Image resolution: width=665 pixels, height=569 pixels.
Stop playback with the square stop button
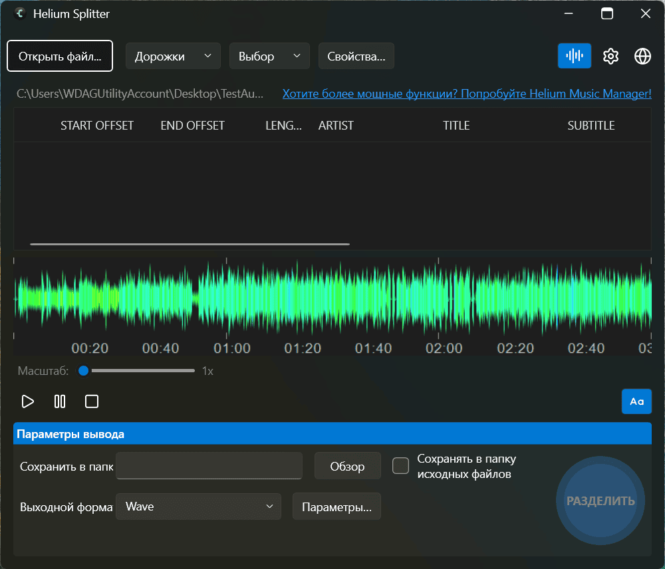click(x=92, y=401)
